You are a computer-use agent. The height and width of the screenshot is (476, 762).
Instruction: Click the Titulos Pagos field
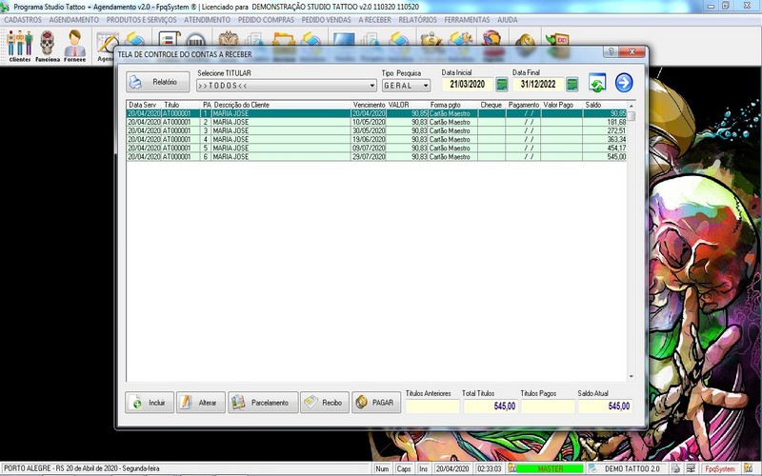pyautogui.click(x=548, y=407)
